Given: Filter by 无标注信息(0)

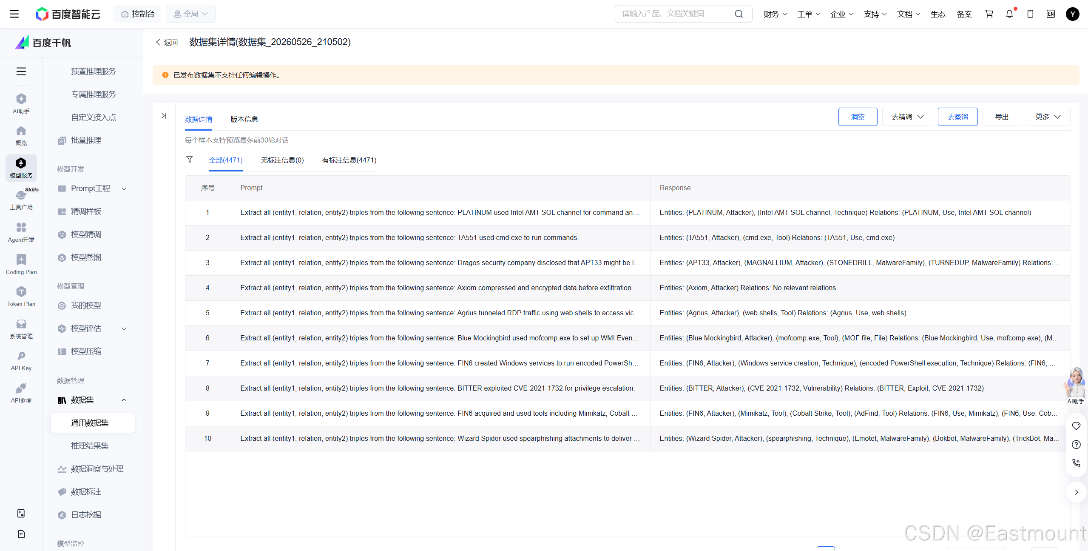Looking at the screenshot, I should coord(282,160).
